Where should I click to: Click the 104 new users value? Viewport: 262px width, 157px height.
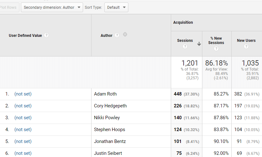pyautogui.click(x=238, y=130)
